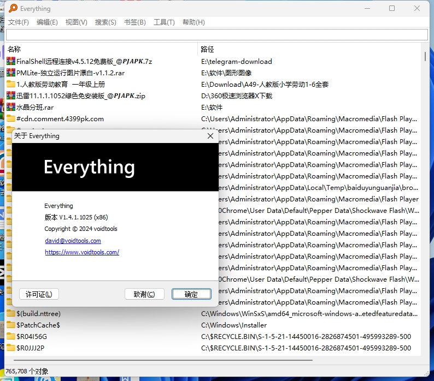Close the 关于 Everything dialog
This screenshot has height=381, width=434.
point(210,136)
